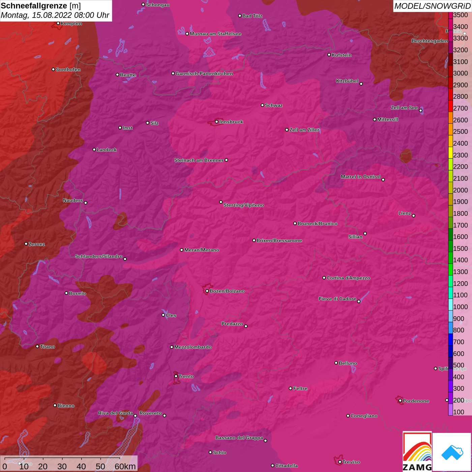Click the 2700 red legend swatch
This screenshot has height=472, width=472.
coord(450,106)
